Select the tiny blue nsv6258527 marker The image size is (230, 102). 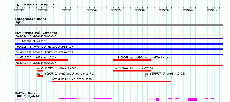146,76
